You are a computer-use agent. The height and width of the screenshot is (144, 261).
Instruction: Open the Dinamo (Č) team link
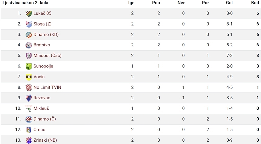pyautogui.click(x=45, y=119)
